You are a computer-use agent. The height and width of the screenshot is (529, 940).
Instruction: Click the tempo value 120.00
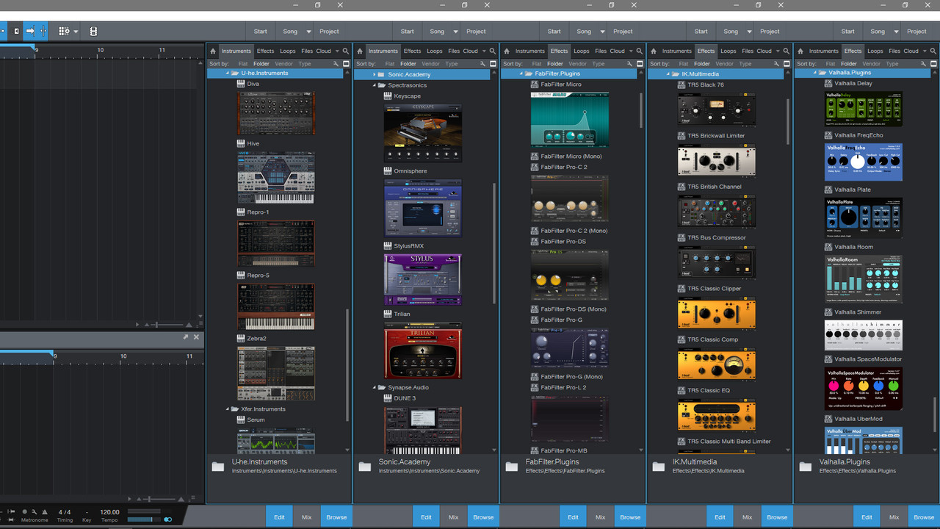coord(109,512)
